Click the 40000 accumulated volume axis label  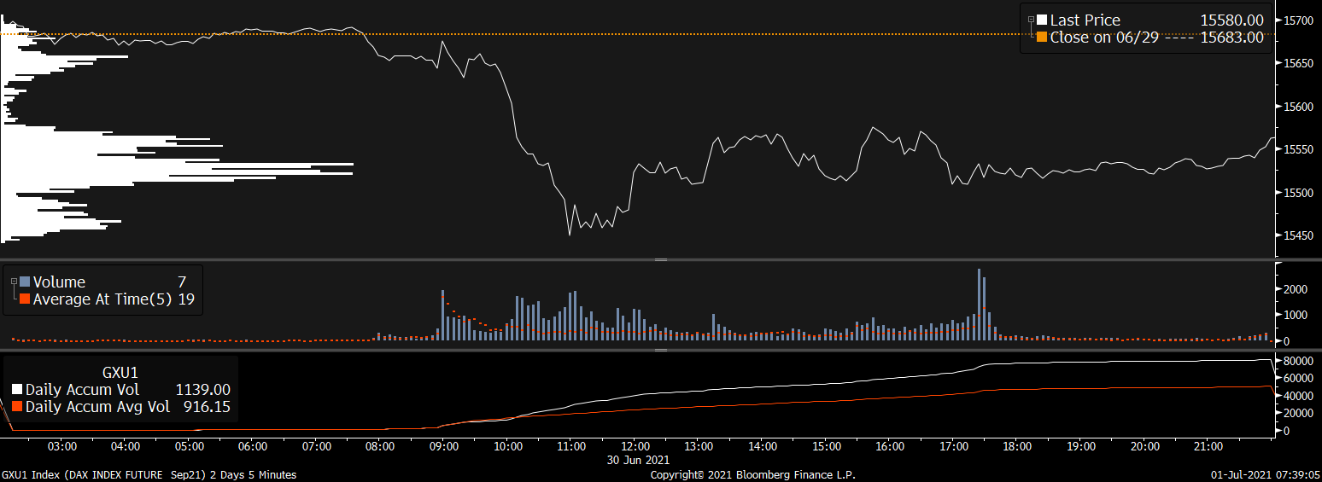tap(1296, 396)
